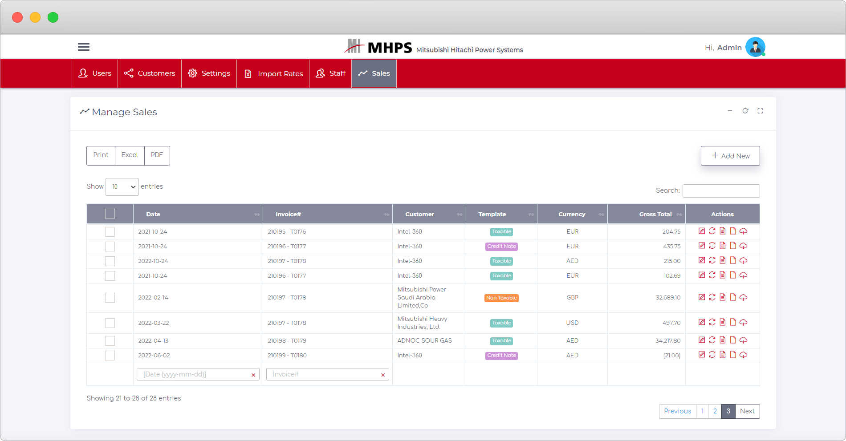This screenshot has width=846, height=441.
Task: Click the lined document icon for the 34,217.80 row
Action: click(723, 340)
